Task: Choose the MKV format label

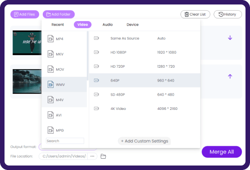Action: pyautogui.click(x=60, y=54)
